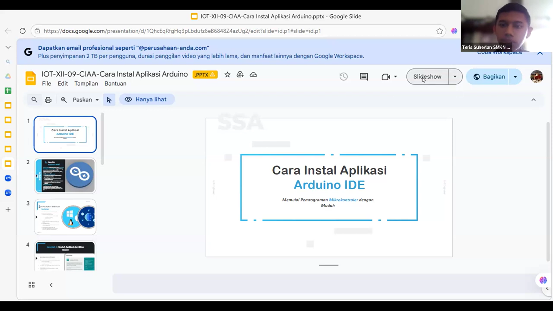This screenshot has height=311, width=553.
Task: Open the grid view icon
Action: click(32, 285)
